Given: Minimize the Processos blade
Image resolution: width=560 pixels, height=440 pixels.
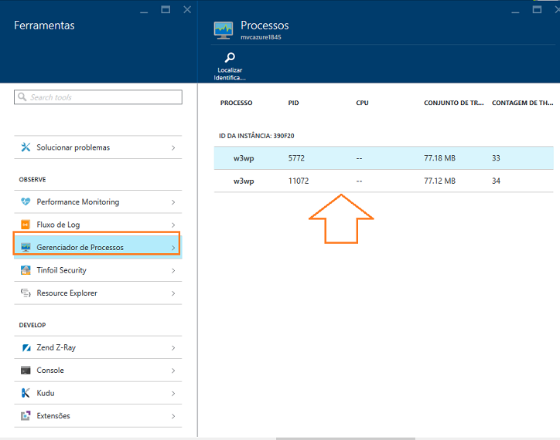Looking at the screenshot, I should tap(515, 12).
